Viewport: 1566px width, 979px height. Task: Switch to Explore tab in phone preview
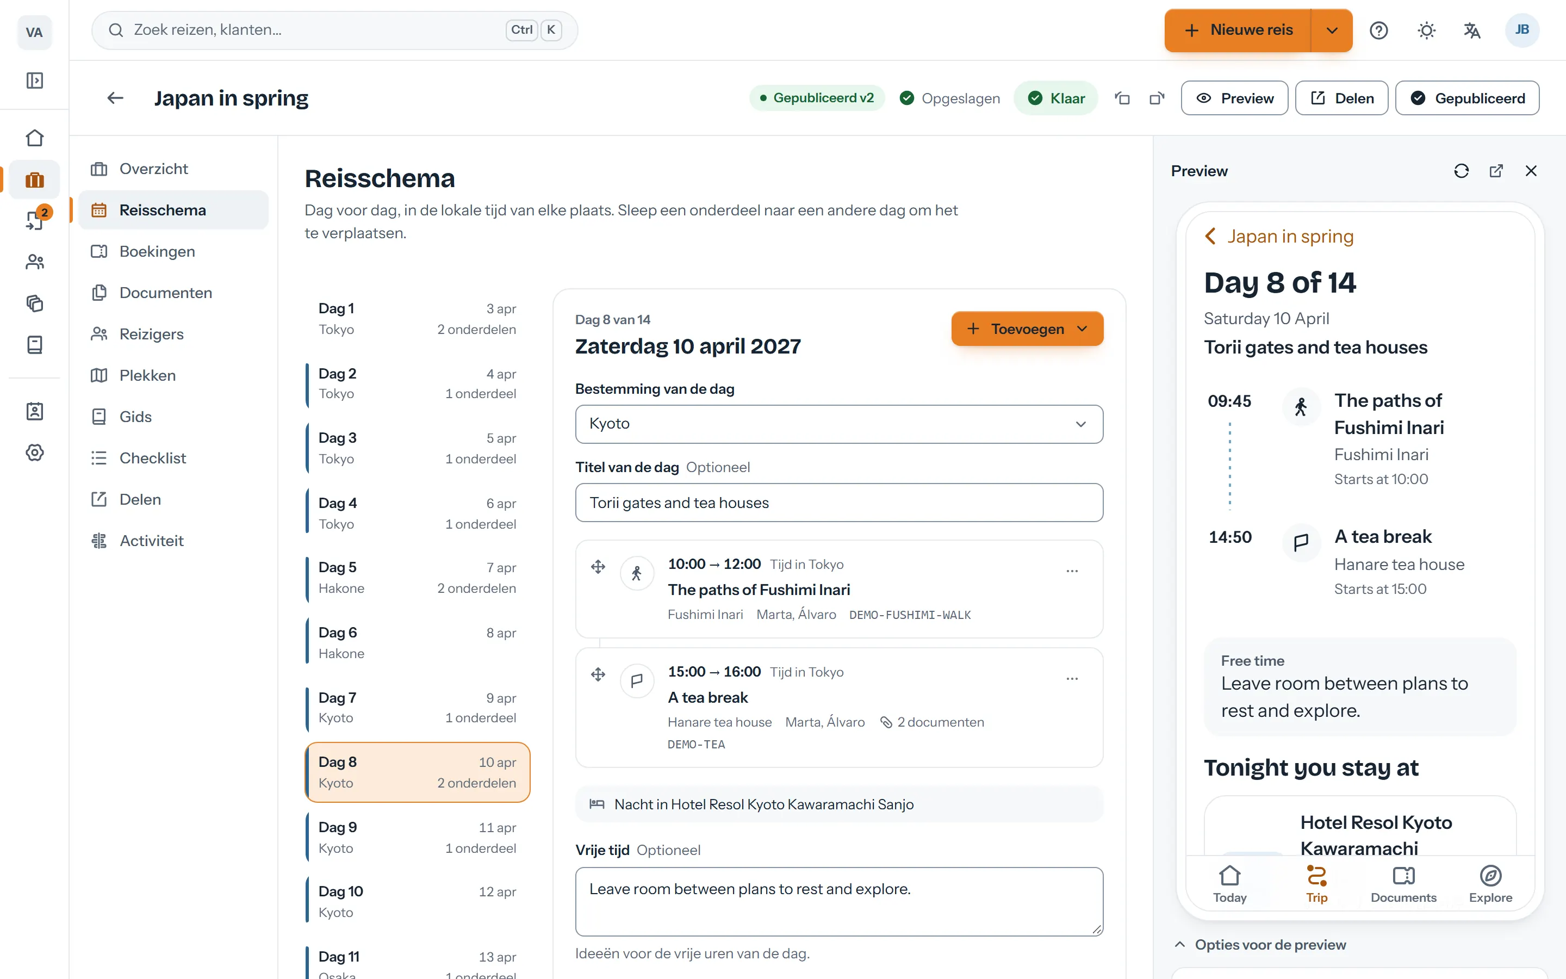tap(1490, 884)
